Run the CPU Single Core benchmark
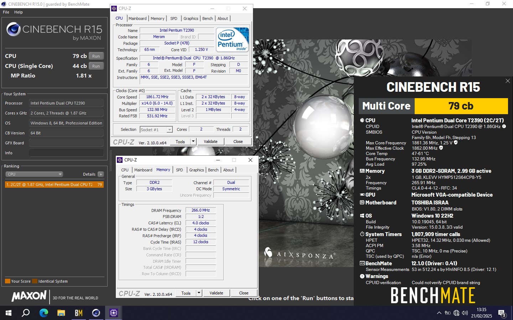 point(96,66)
